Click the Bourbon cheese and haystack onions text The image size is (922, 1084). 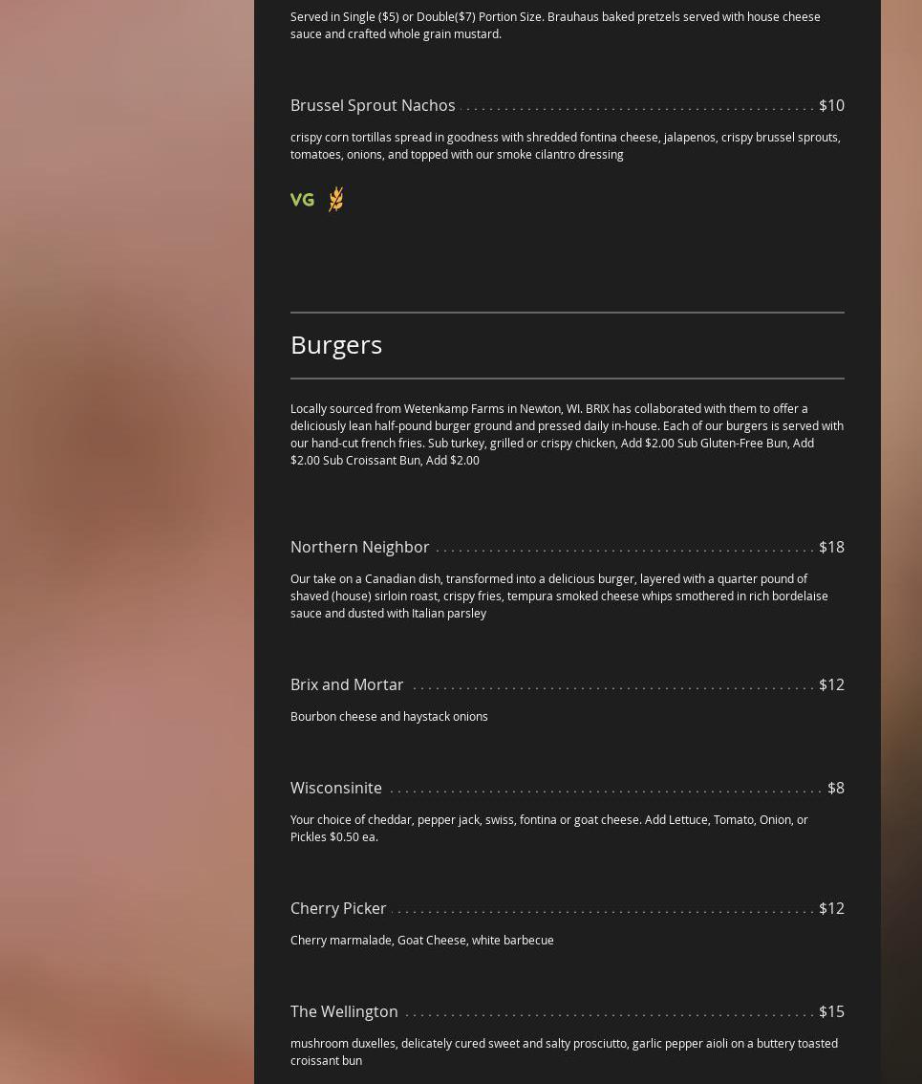(389, 717)
